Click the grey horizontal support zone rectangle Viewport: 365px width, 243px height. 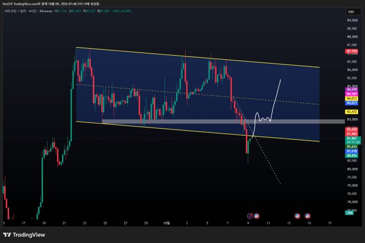(x=223, y=121)
